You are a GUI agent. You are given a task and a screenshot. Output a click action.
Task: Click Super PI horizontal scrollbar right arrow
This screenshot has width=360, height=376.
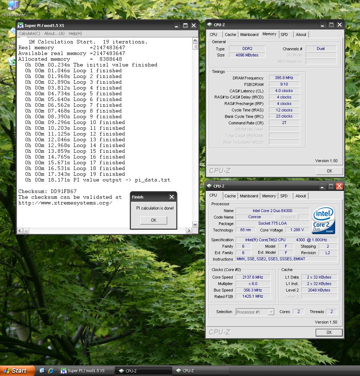[x=189, y=230]
